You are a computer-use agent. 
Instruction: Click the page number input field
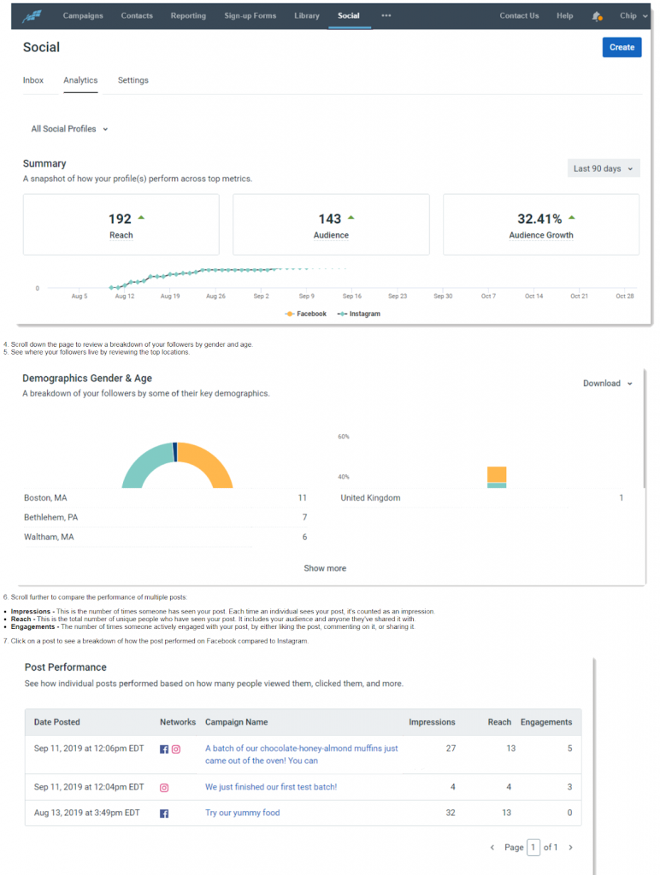[x=533, y=848]
